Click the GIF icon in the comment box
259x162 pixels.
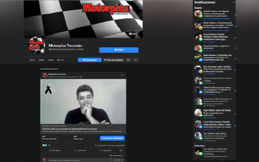(118, 160)
